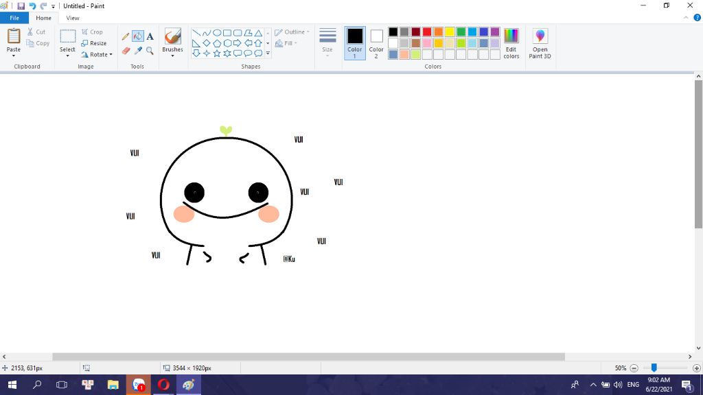Pick the Color picker eyedropper tool

(x=138, y=51)
